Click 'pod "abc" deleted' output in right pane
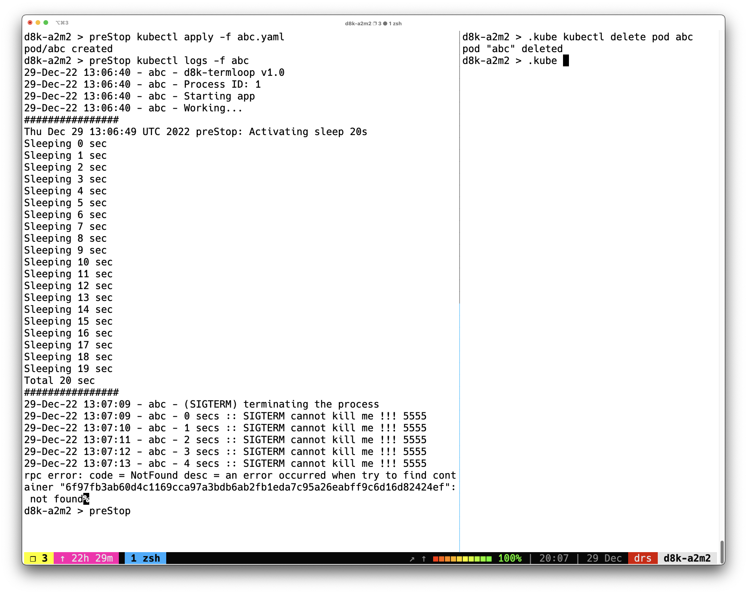This screenshot has height=594, width=747. point(512,49)
